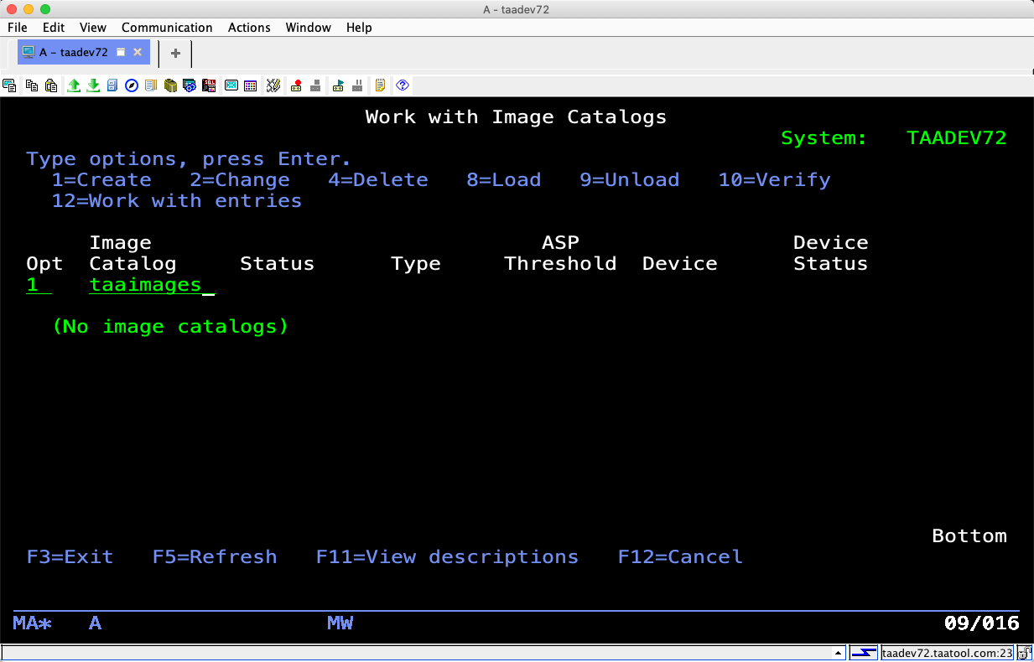Click the checkered pencil toolbar icon
This screenshot has width=1034, height=662.
pyautogui.click(x=273, y=85)
